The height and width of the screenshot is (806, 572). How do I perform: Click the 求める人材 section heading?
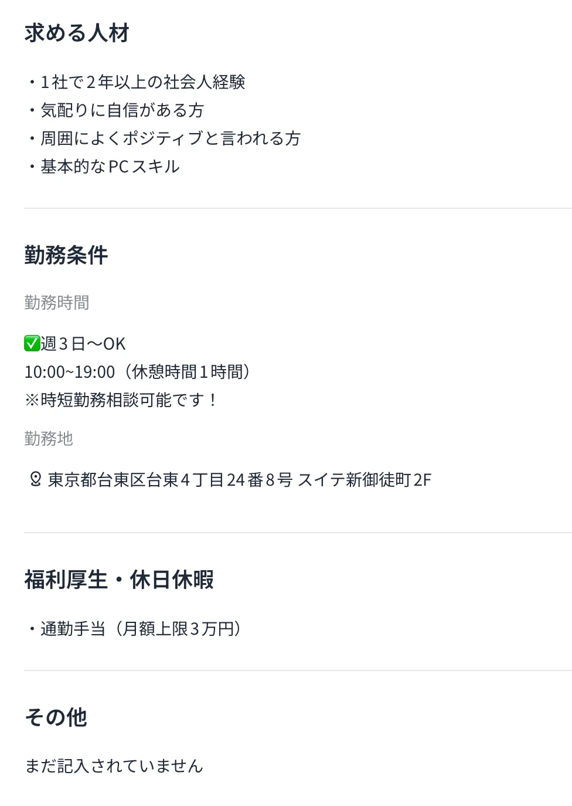point(77,33)
